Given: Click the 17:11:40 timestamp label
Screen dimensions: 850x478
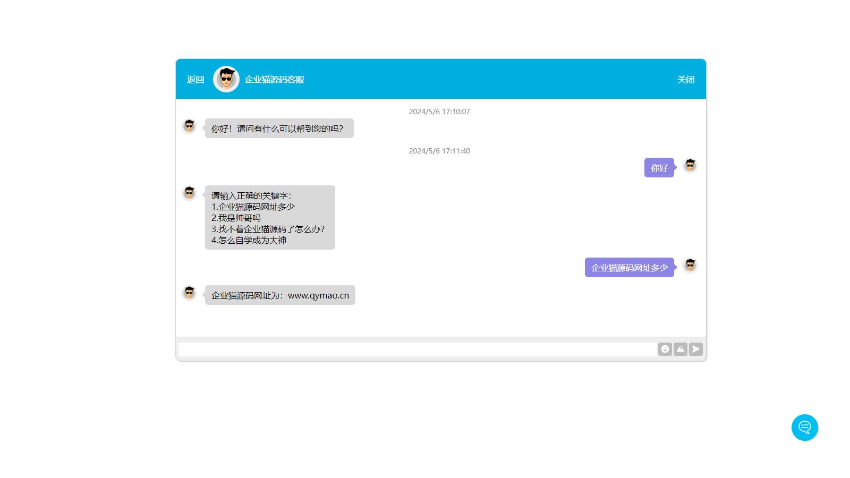Looking at the screenshot, I should pyautogui.click(x=439, y=151).
